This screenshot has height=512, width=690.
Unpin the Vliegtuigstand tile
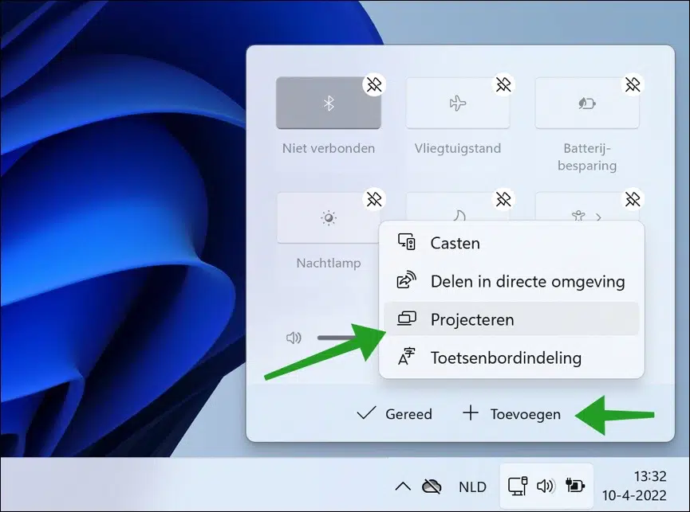(503, 84)
